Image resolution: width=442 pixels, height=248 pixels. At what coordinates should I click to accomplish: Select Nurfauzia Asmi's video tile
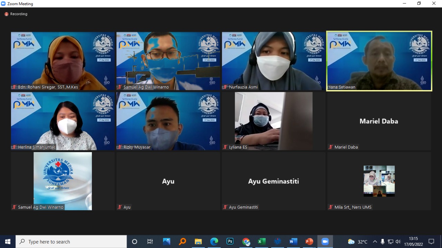point(273,61)
